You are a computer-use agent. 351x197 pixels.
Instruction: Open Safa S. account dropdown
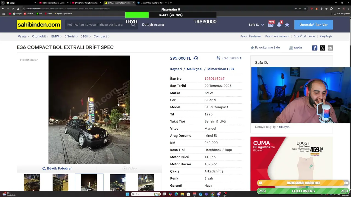coord(256,25)
